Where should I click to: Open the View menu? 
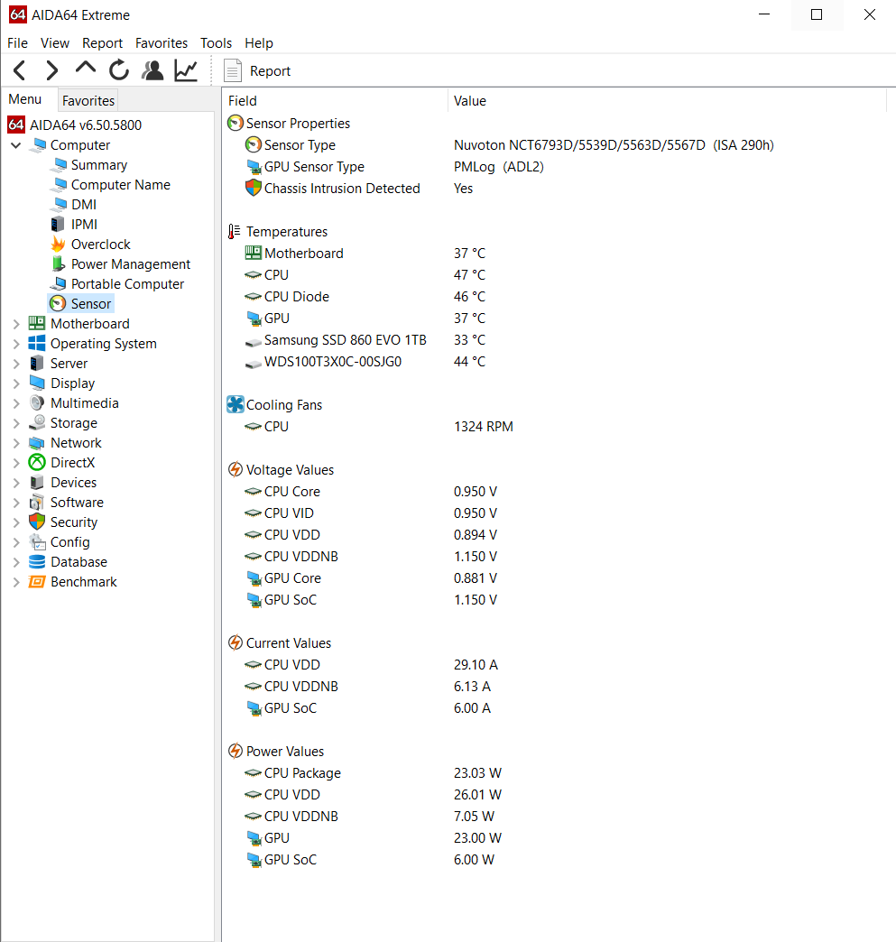click(x=55, y=43)
